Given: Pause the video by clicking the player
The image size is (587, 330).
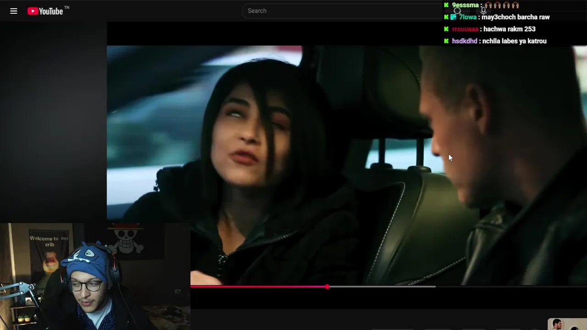Looking at the screenshot, I should pyautogui.click(x=347, y=165).
